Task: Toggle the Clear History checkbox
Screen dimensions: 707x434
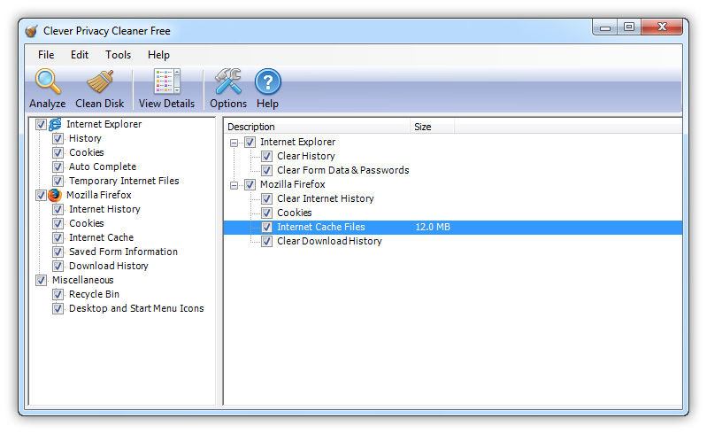Action: point(267,156)
